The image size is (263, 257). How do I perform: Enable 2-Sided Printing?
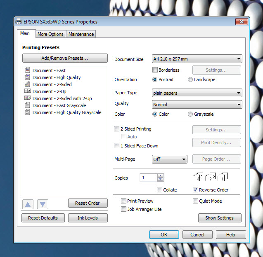click(116, 129)
